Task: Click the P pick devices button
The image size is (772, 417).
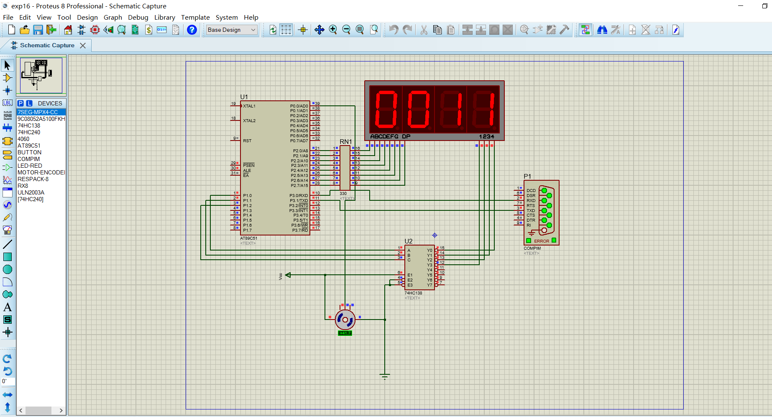Action: click(20, 103)
